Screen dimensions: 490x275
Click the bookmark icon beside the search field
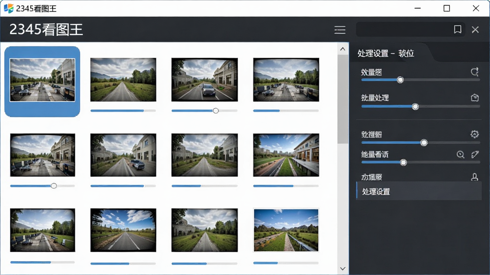tap(457, 30)
